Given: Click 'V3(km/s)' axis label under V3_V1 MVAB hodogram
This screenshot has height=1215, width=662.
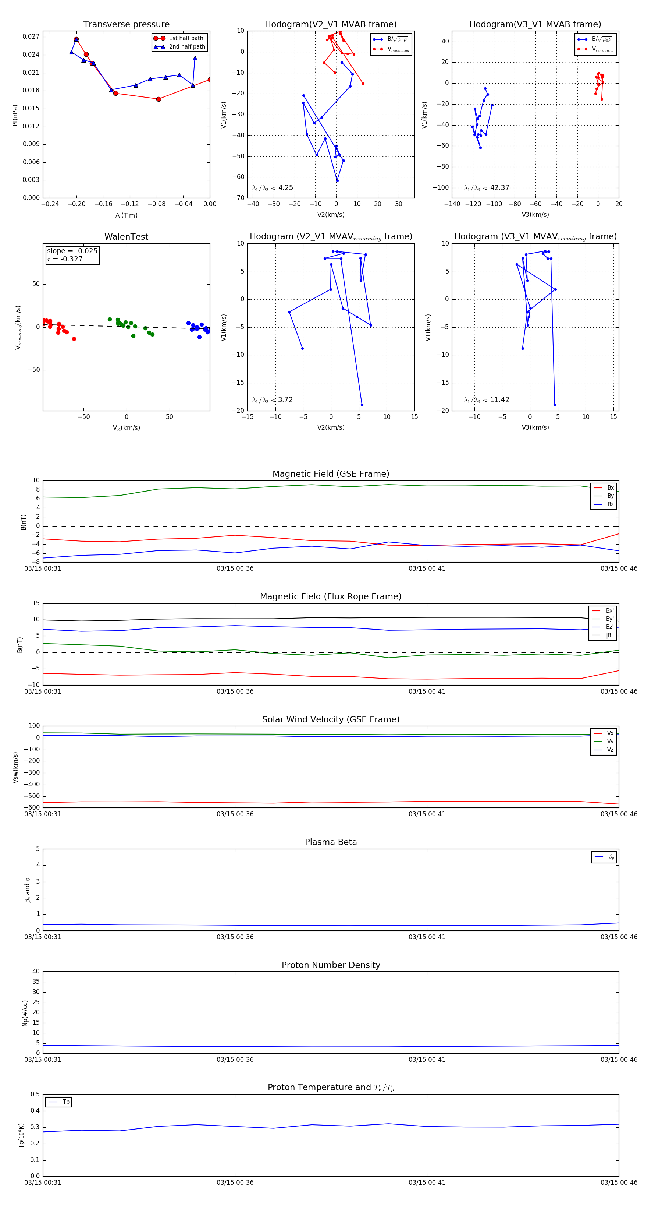Looking at the screenshot, I should click(x=535, y=215).
